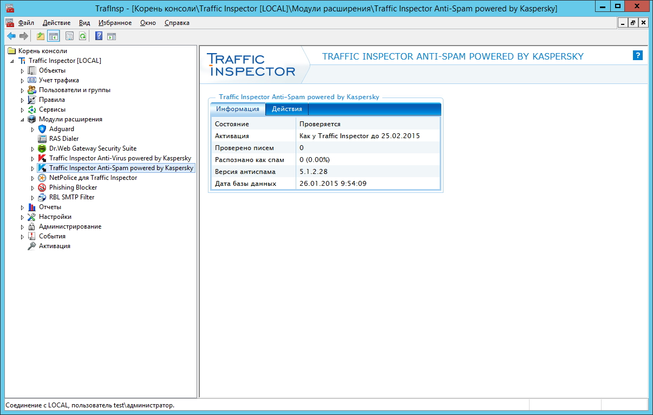This screenshot has height=415, width=653.
Task: Expand the Правила tree node arrow
Action: pos(23,100)
